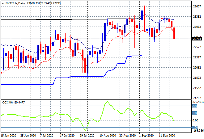Screen dimensions: 204x139
Task: Click the NK225.fs,Daily chart title text
Action: point(15,3)
